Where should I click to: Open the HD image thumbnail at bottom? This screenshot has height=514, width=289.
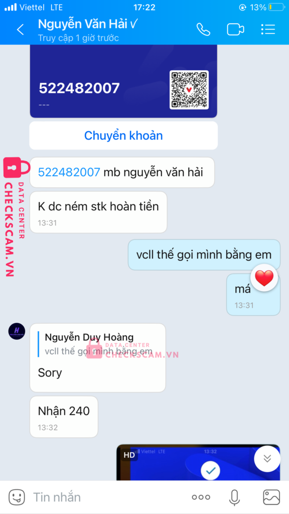coord(198,462)
